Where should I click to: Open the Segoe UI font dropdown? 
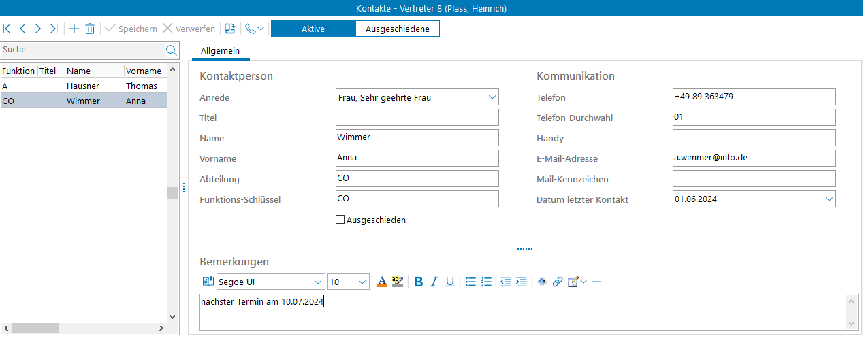[318, 282]
